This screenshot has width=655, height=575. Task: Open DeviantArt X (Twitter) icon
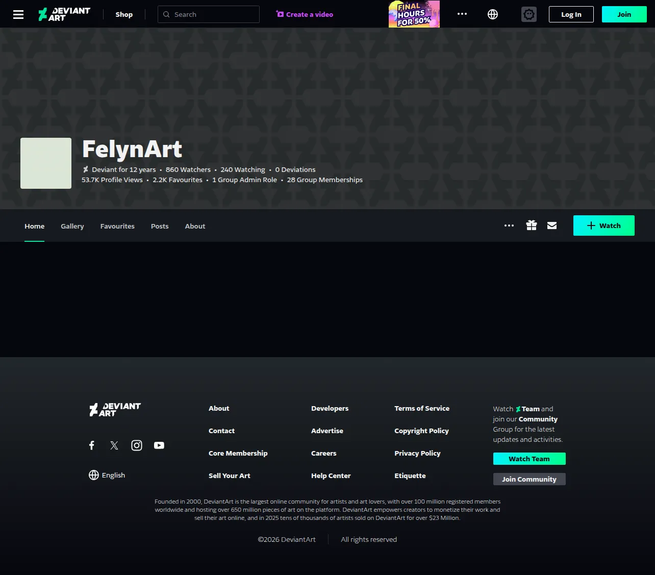click(x=114, y=445)
